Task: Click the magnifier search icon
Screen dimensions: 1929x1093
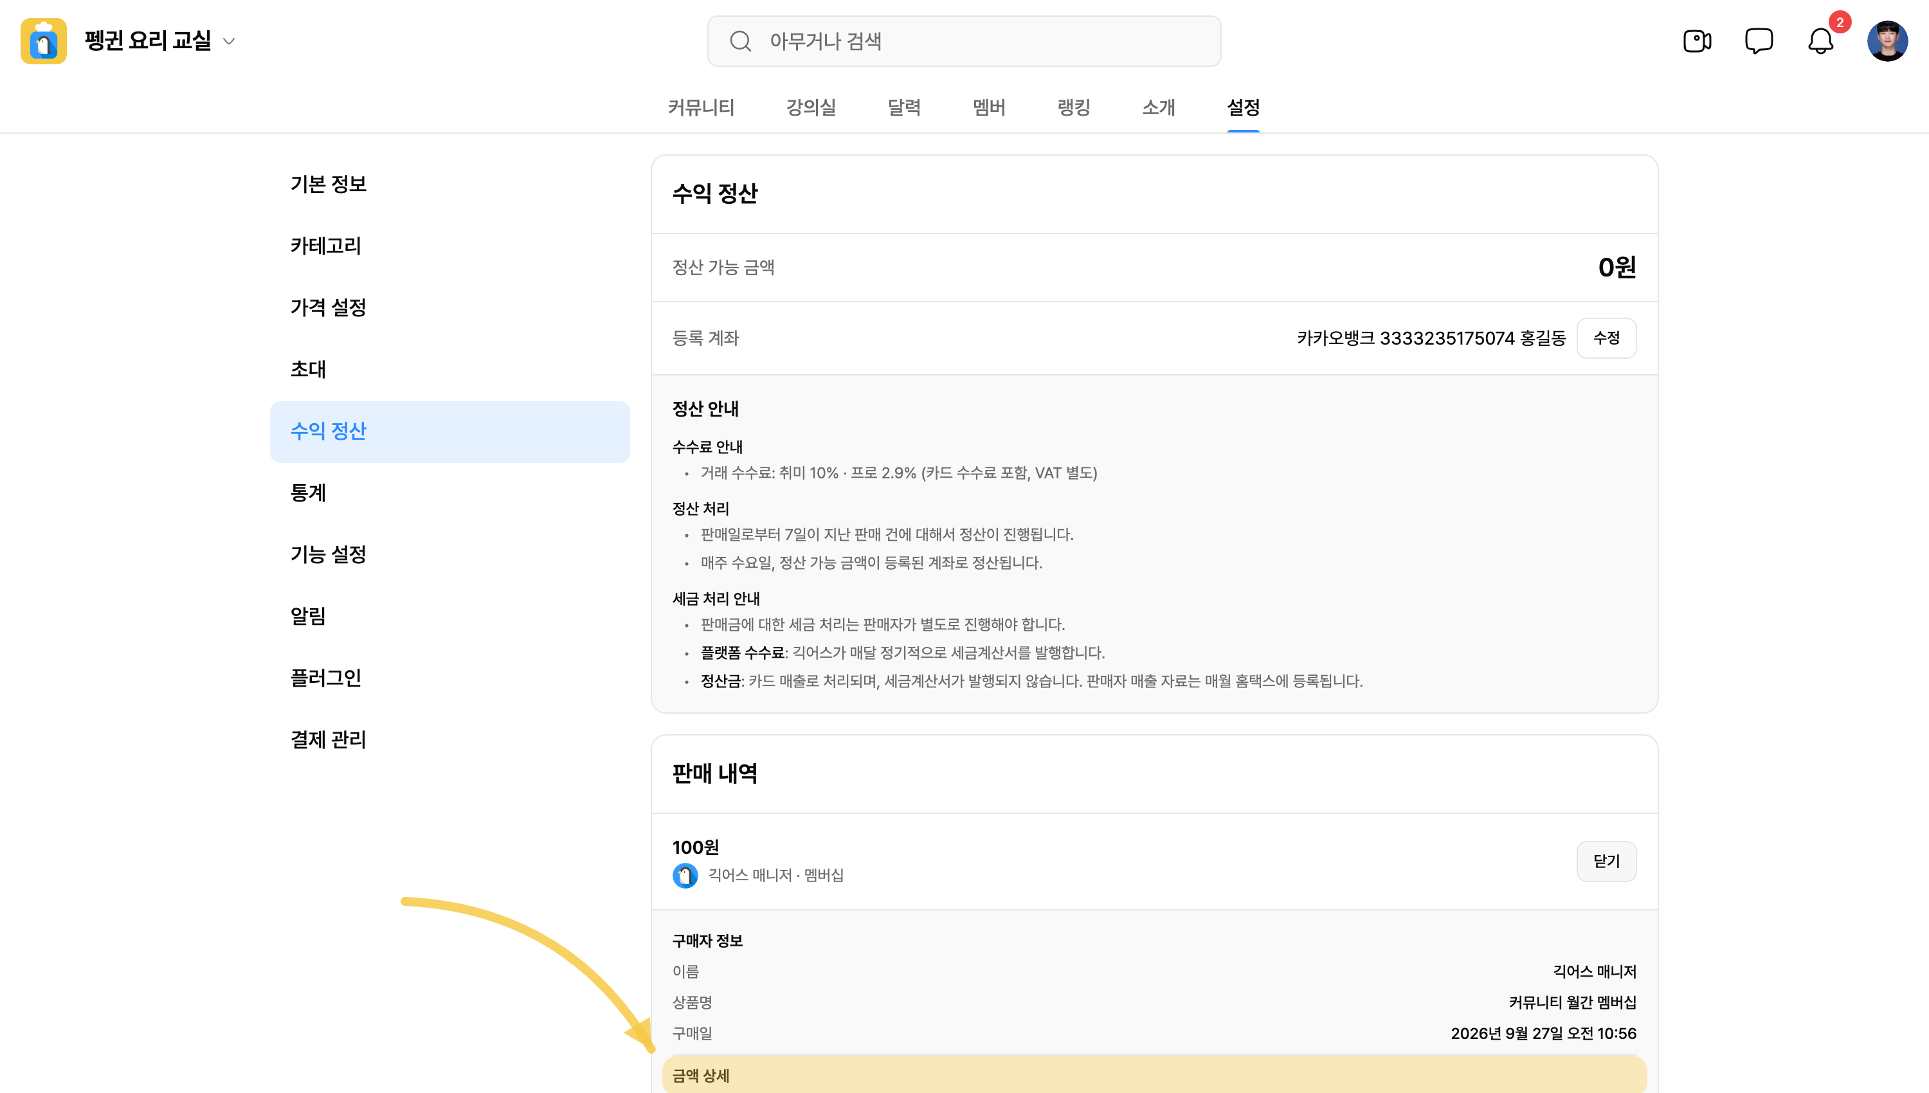Action: point(740,41)
